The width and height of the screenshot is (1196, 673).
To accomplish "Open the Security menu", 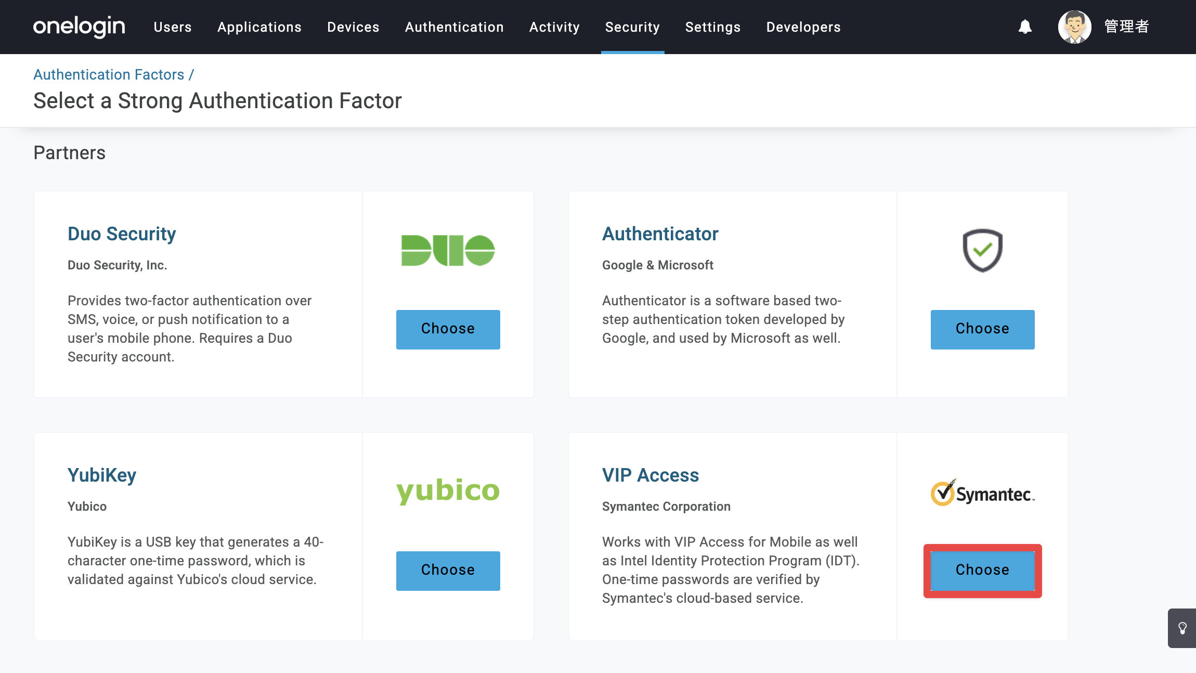I will (632, 27).
